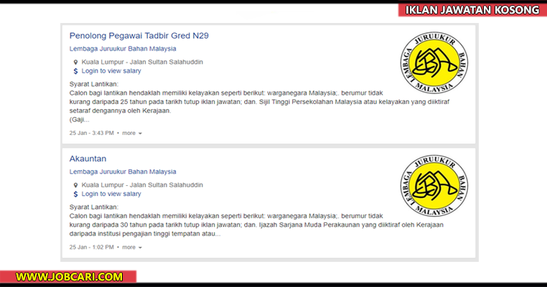547x287 pixels.
Task: Click Kuala Lumpur - Jalan Sultan Salahuddin in Penolong Pegawai listing
Action: [142, 62]
